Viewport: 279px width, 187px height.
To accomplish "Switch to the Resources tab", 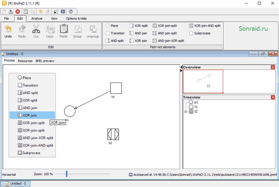I will (x=25, y=61).
